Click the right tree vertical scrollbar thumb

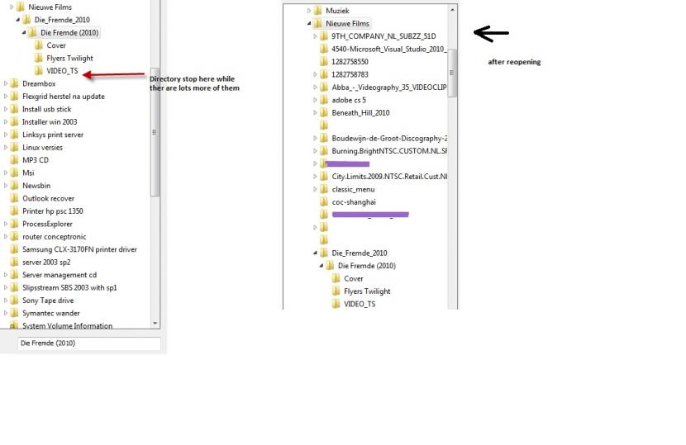click(x=452, y=73)
